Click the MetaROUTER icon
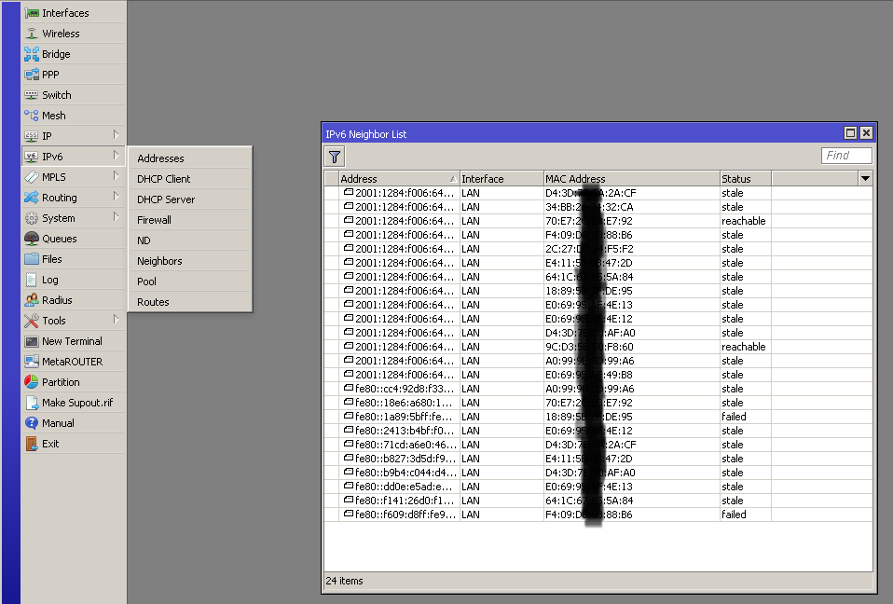This screenshot has width=893, height=604. (32, 361)
